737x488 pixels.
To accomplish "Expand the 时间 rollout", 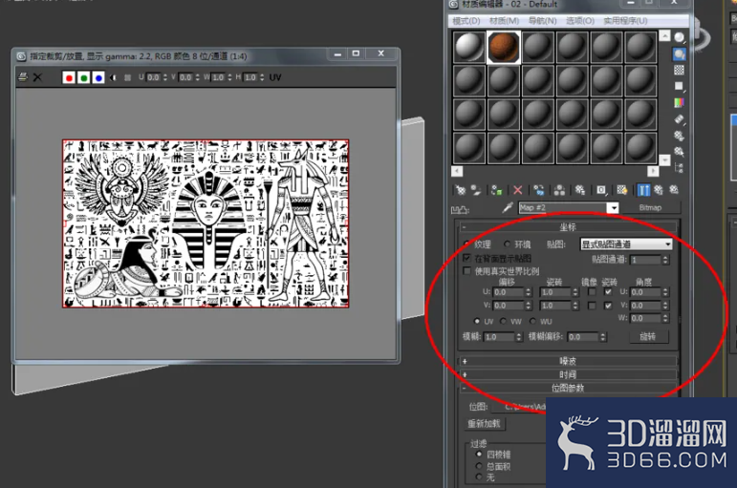I will (567, 374).
